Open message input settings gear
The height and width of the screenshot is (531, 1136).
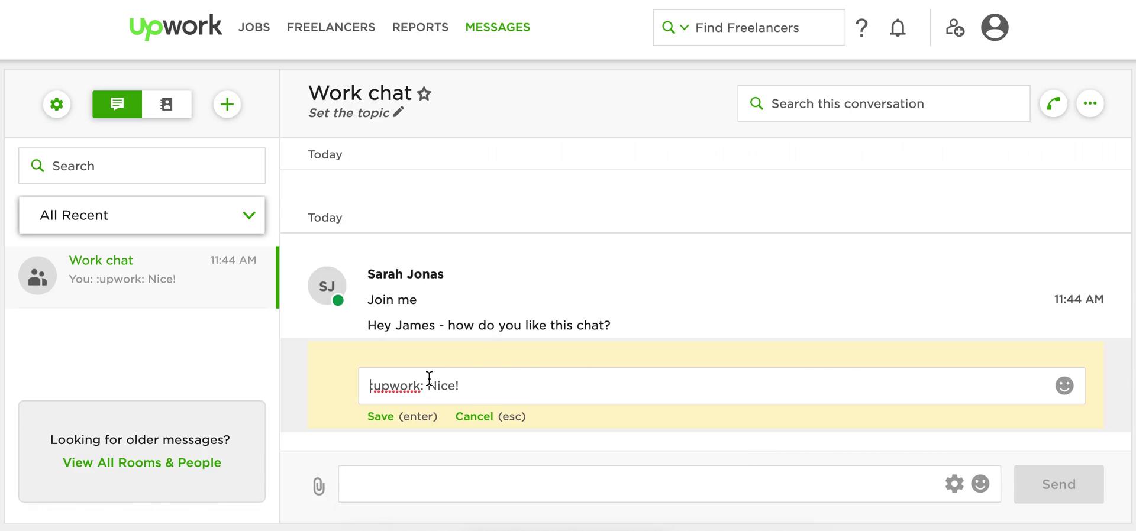click(x=954, y=484)
